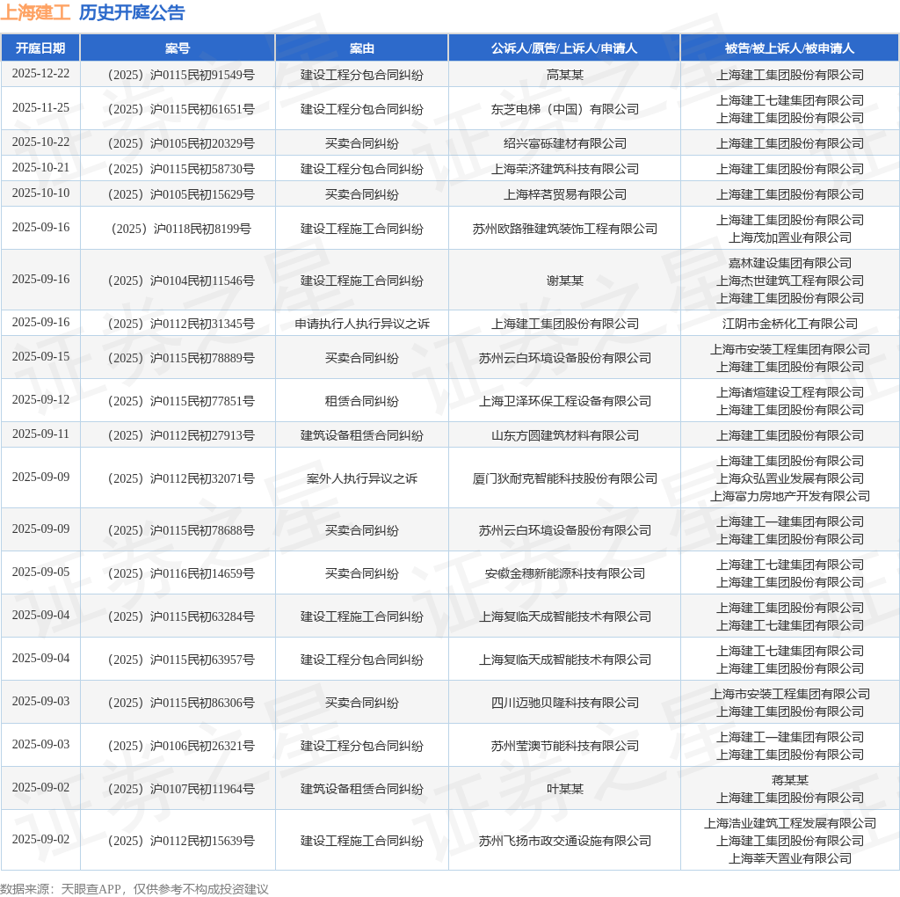Click the date 2025-09-11
This screenshot has height=897, width=900.
pos(40,434)
